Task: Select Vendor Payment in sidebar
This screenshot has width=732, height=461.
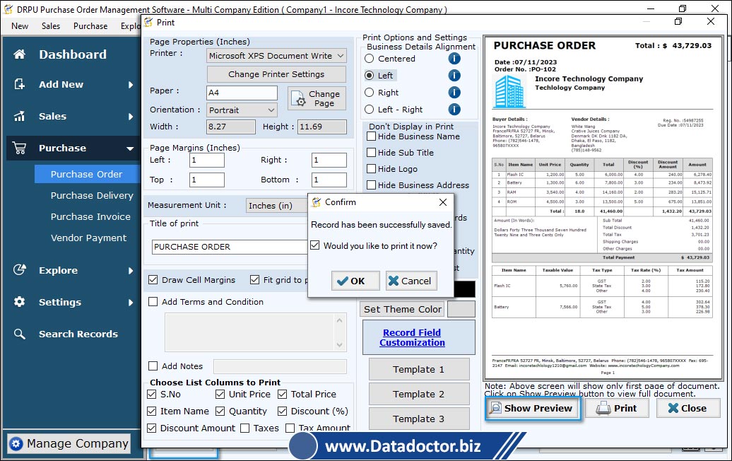Action: [88, 238]
